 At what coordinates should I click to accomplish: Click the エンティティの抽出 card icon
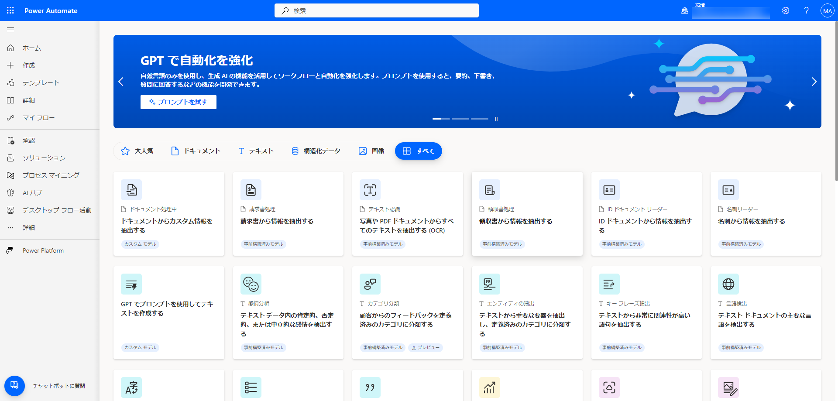pos(490,284)
